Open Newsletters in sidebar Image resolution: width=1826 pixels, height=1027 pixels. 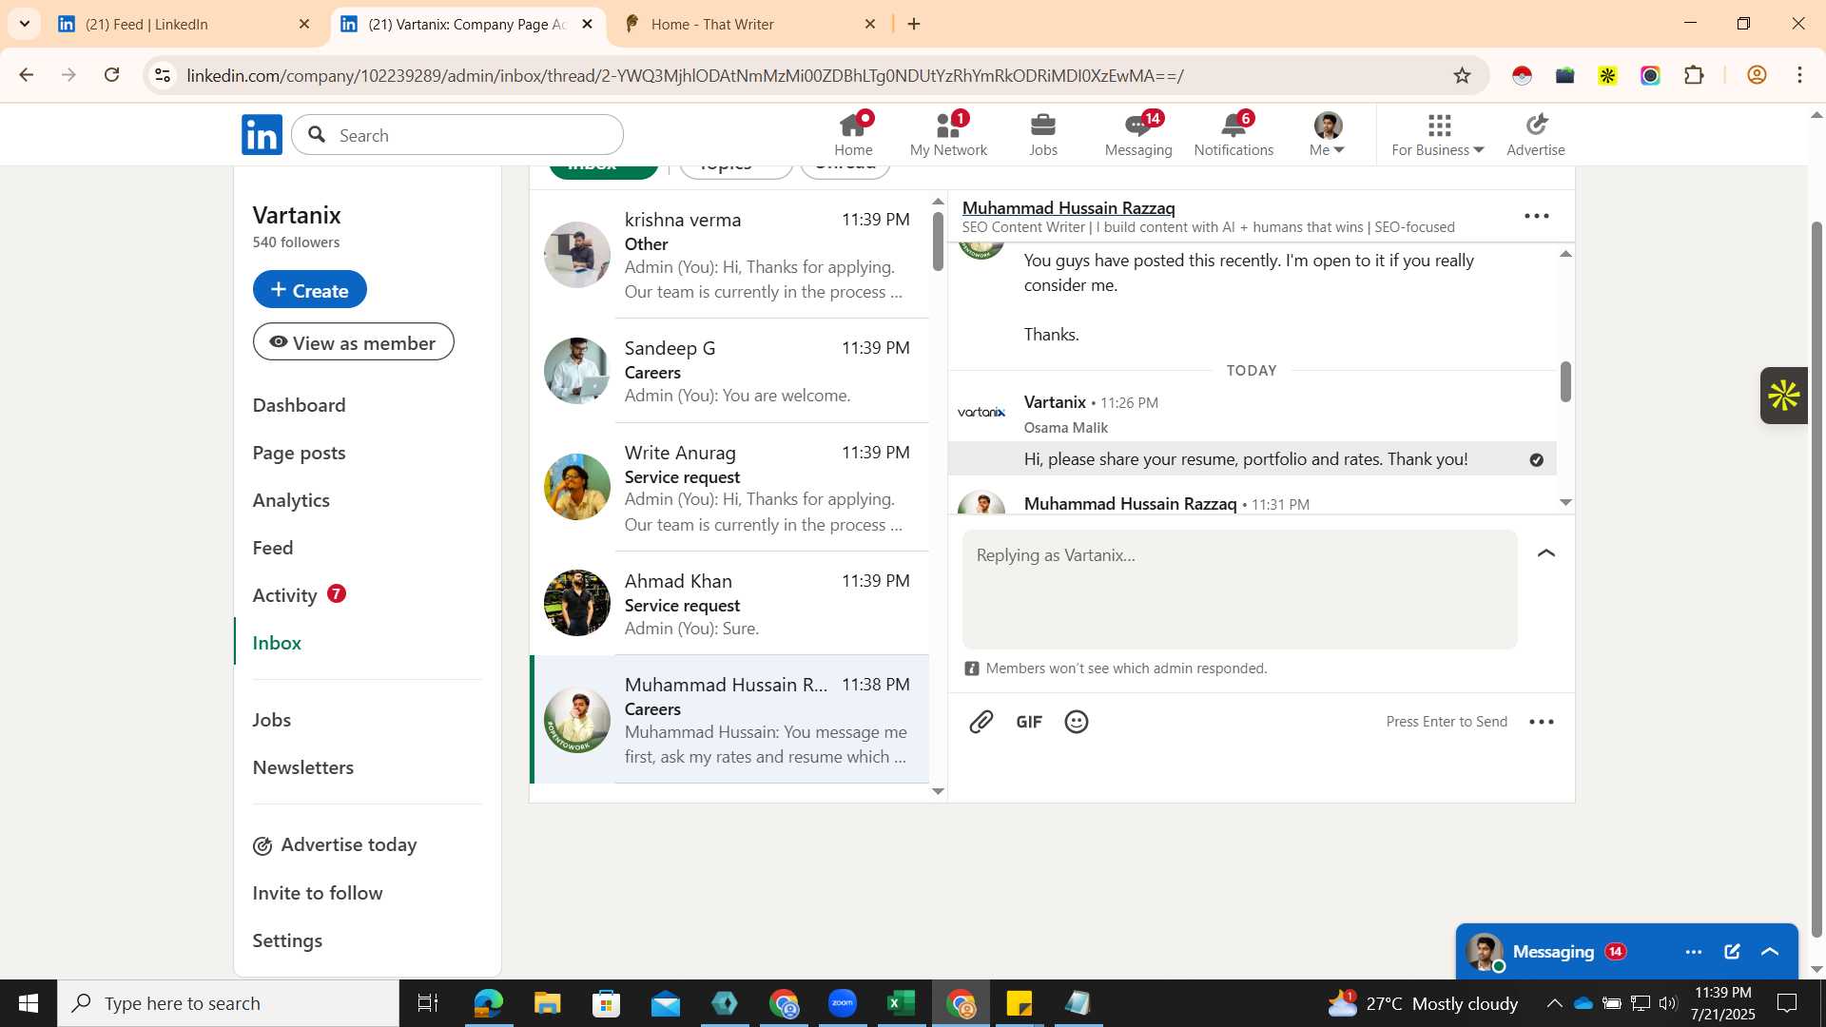coord(302,767)
